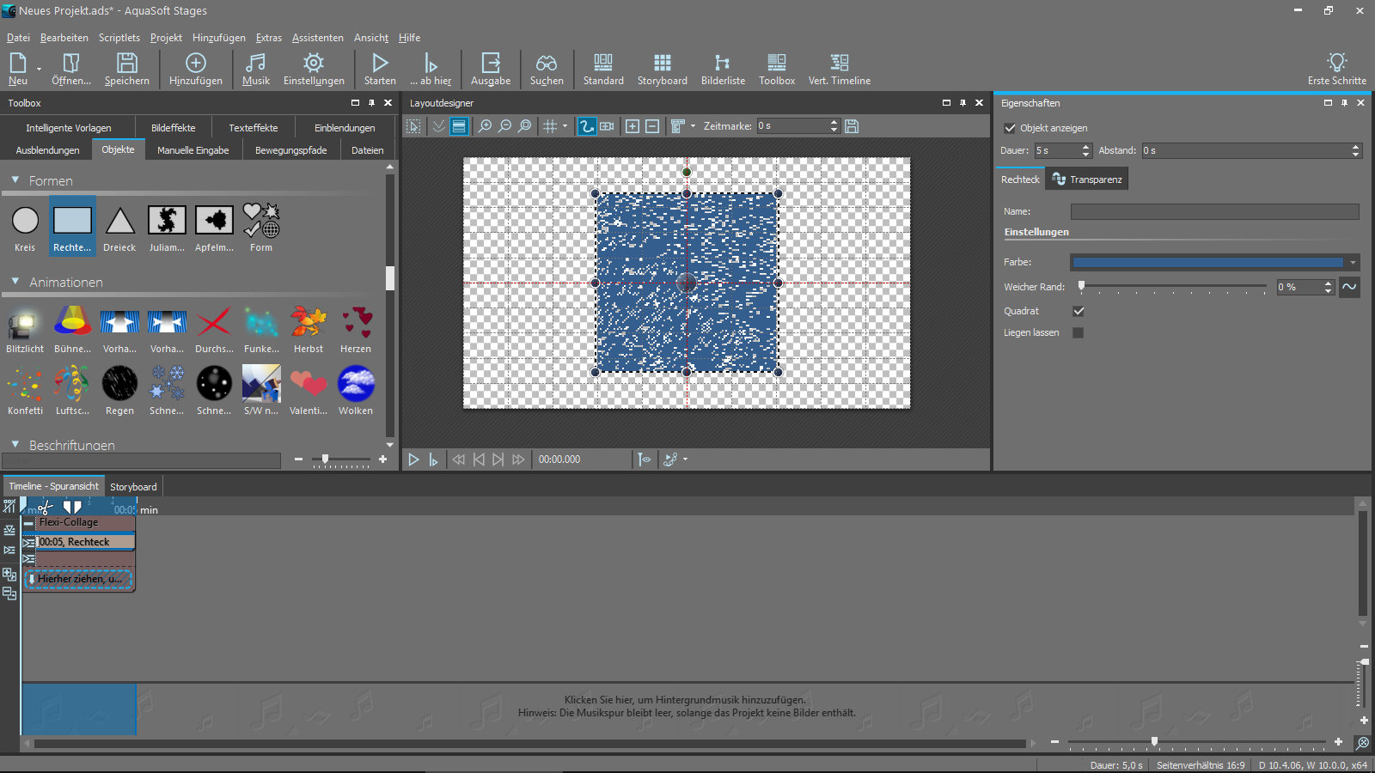
Task: Open the Projekt menu
Action: pos(166,38)
